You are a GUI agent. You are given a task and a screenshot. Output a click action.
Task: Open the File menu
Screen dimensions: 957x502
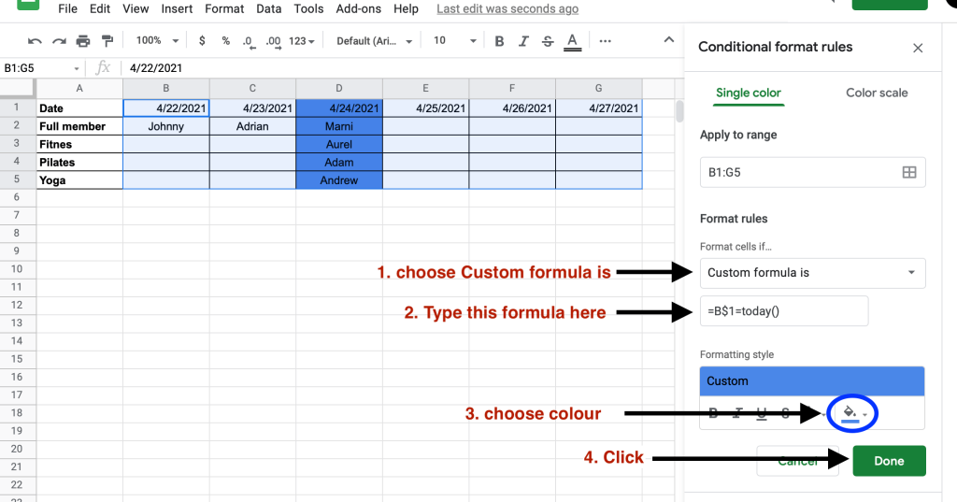(x=67, y=8)
